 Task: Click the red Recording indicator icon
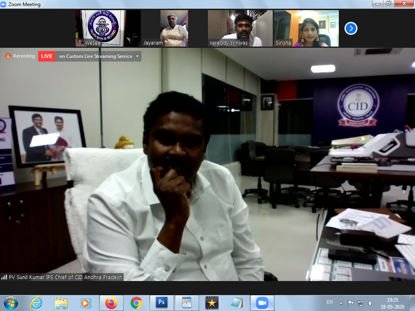pyautogui.click(x=8, y=56)
